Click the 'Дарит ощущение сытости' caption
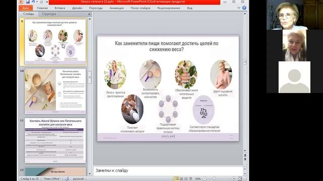Viewport: 323px width, 181px height. click(x=223, y=93)
